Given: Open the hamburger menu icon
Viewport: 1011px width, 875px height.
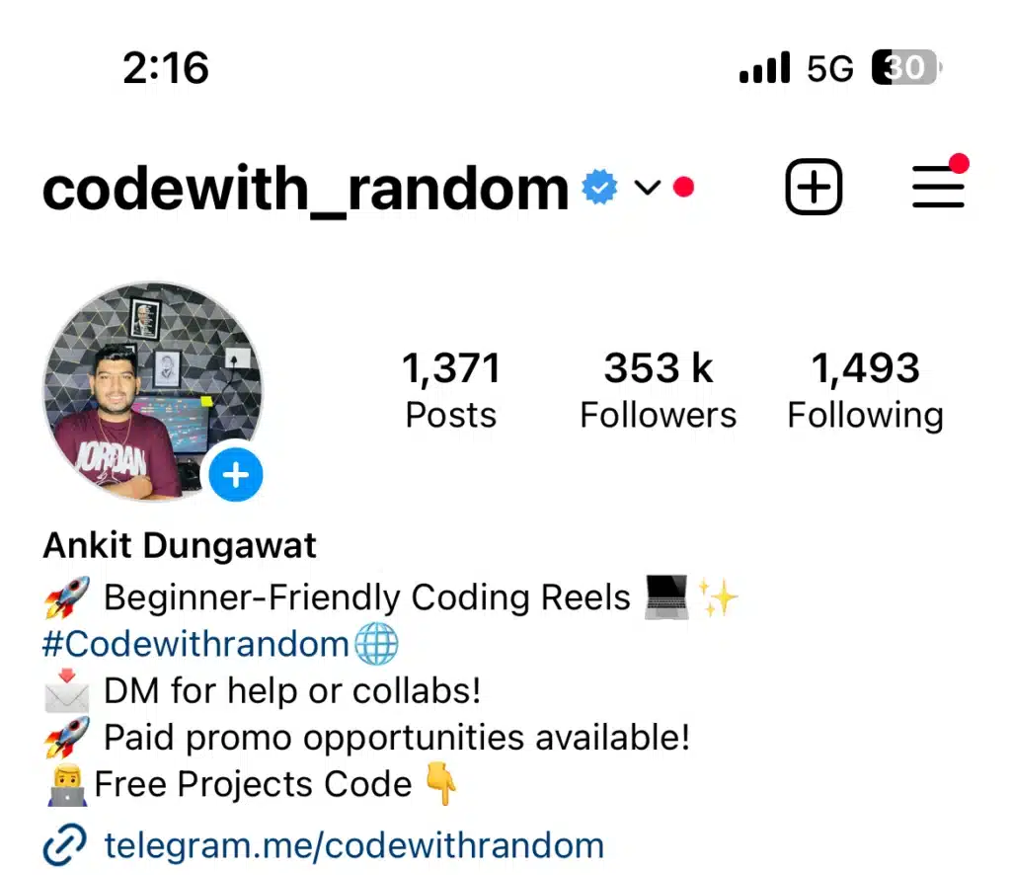Looking at the screenshot, I should tap(938, 187).
